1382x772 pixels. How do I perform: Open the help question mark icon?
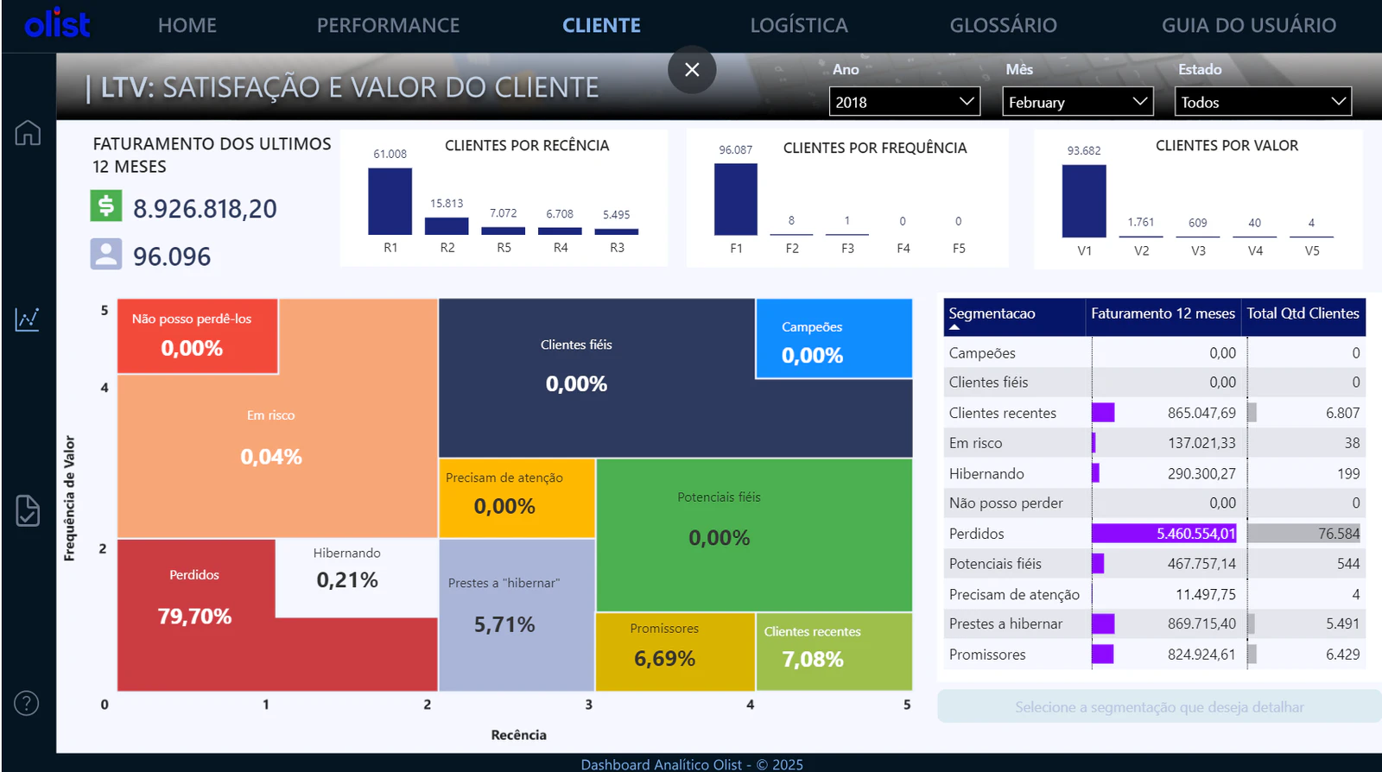coord(27,704)
